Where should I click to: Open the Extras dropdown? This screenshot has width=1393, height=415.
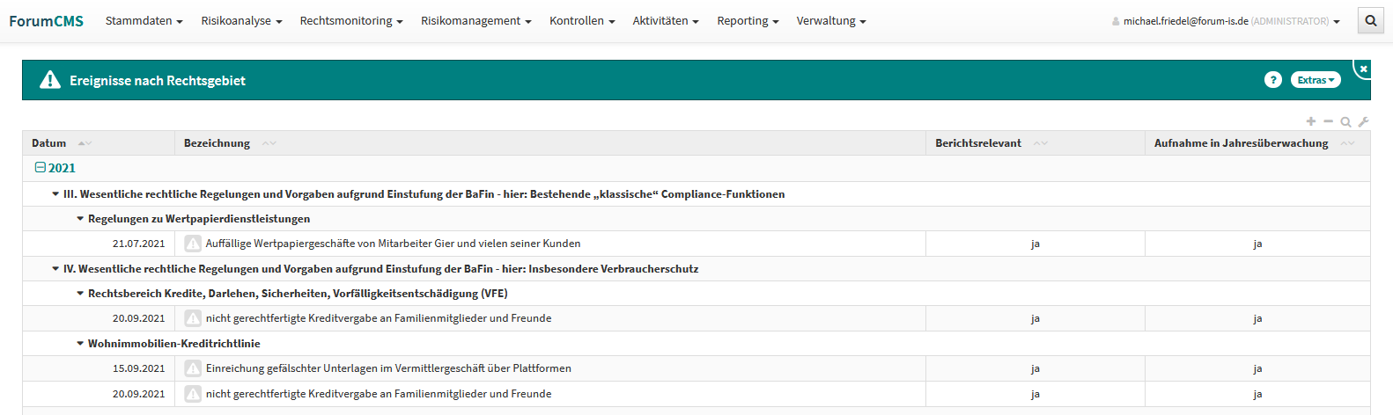pos(1315,80)
